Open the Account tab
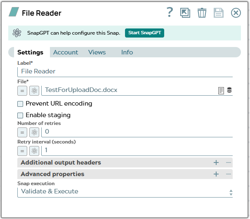The image size is (250, 219). 66,52
